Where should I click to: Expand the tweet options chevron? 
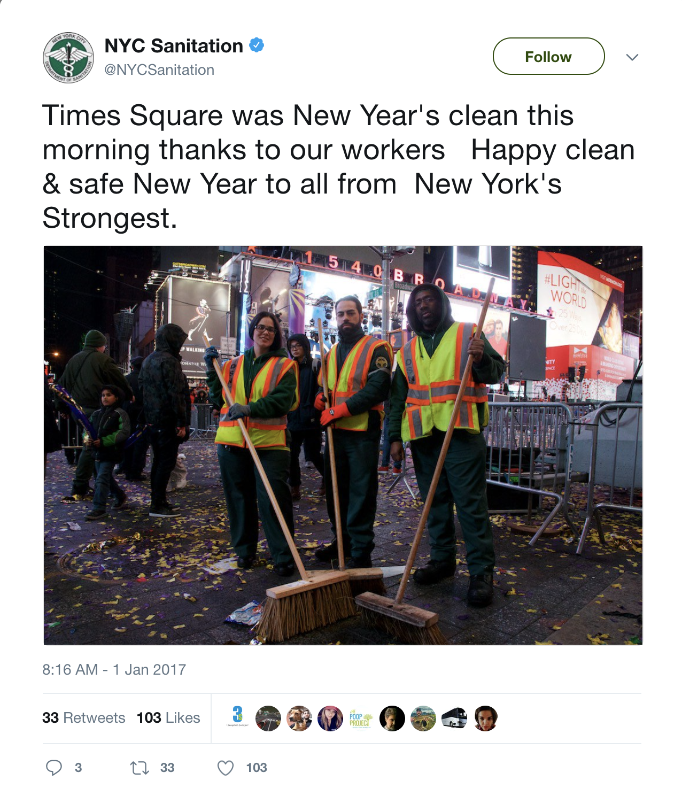pyautogui.click(x=632, y=57)
